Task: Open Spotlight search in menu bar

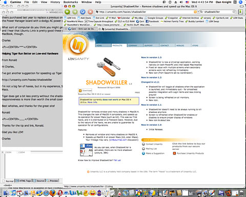Action: pos(241,2)
